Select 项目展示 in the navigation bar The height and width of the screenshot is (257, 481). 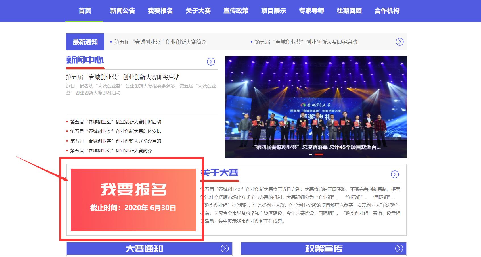pyautogui.click(x=273, y=11)
